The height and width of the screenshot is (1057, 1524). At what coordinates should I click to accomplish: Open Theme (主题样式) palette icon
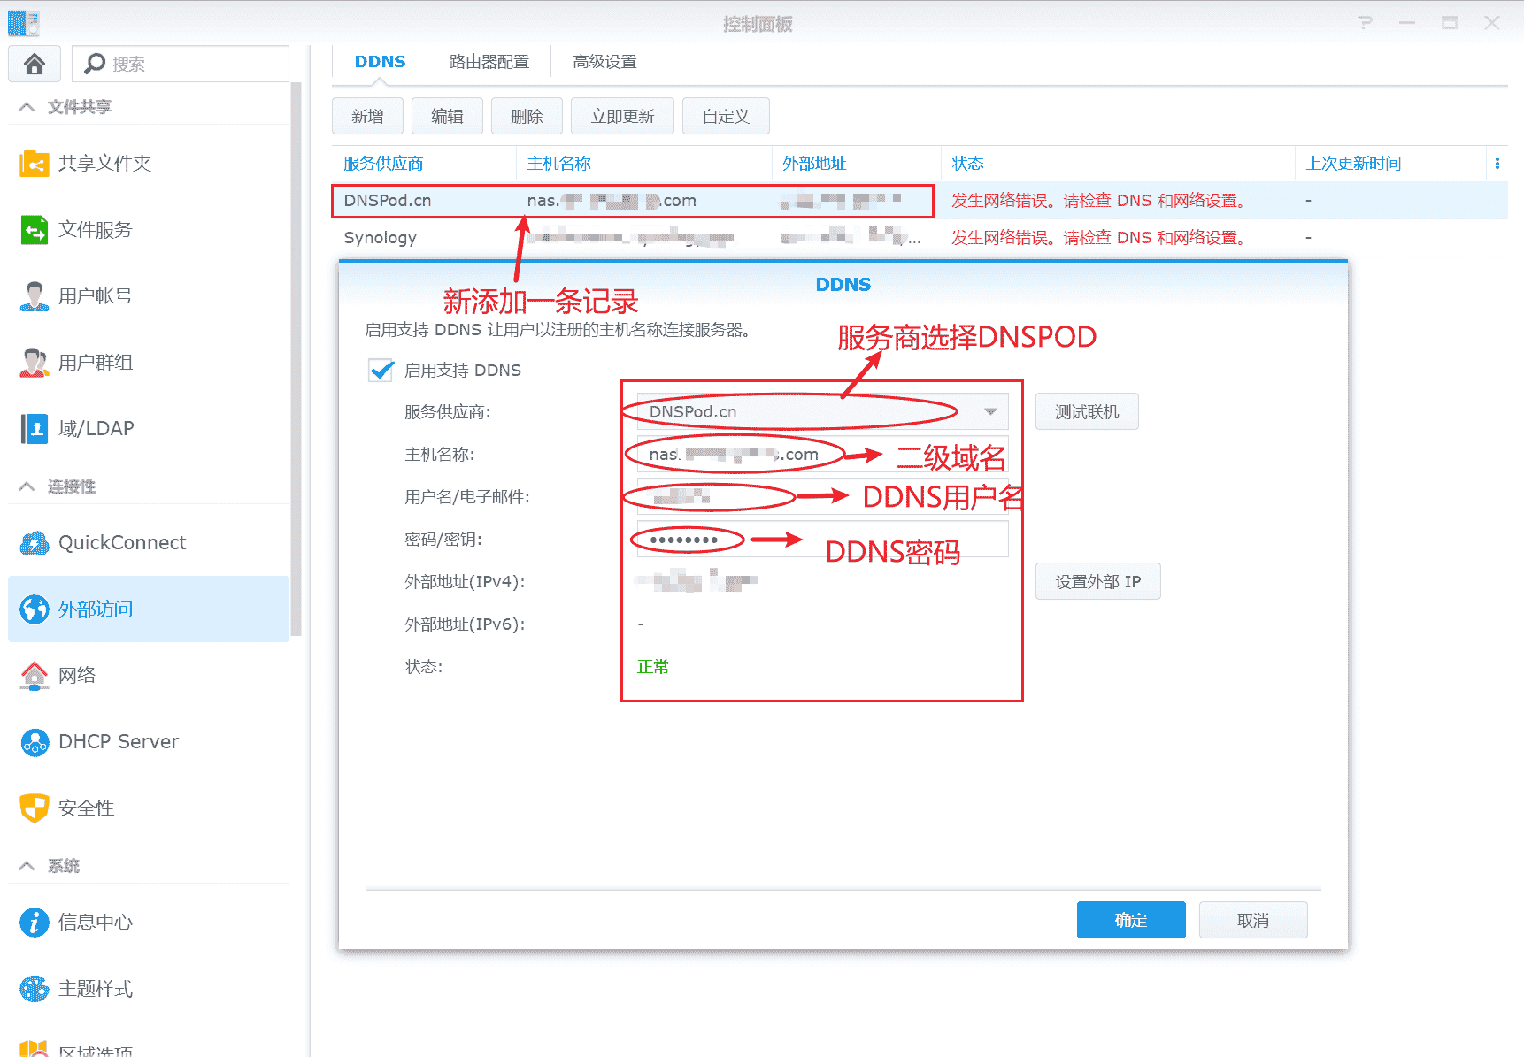coord(35,989)
